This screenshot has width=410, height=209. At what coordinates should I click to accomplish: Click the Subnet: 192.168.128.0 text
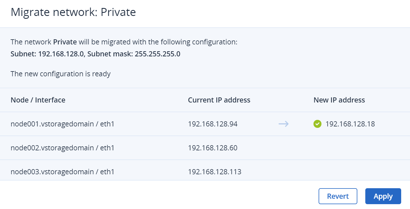(x=47, y=54)
